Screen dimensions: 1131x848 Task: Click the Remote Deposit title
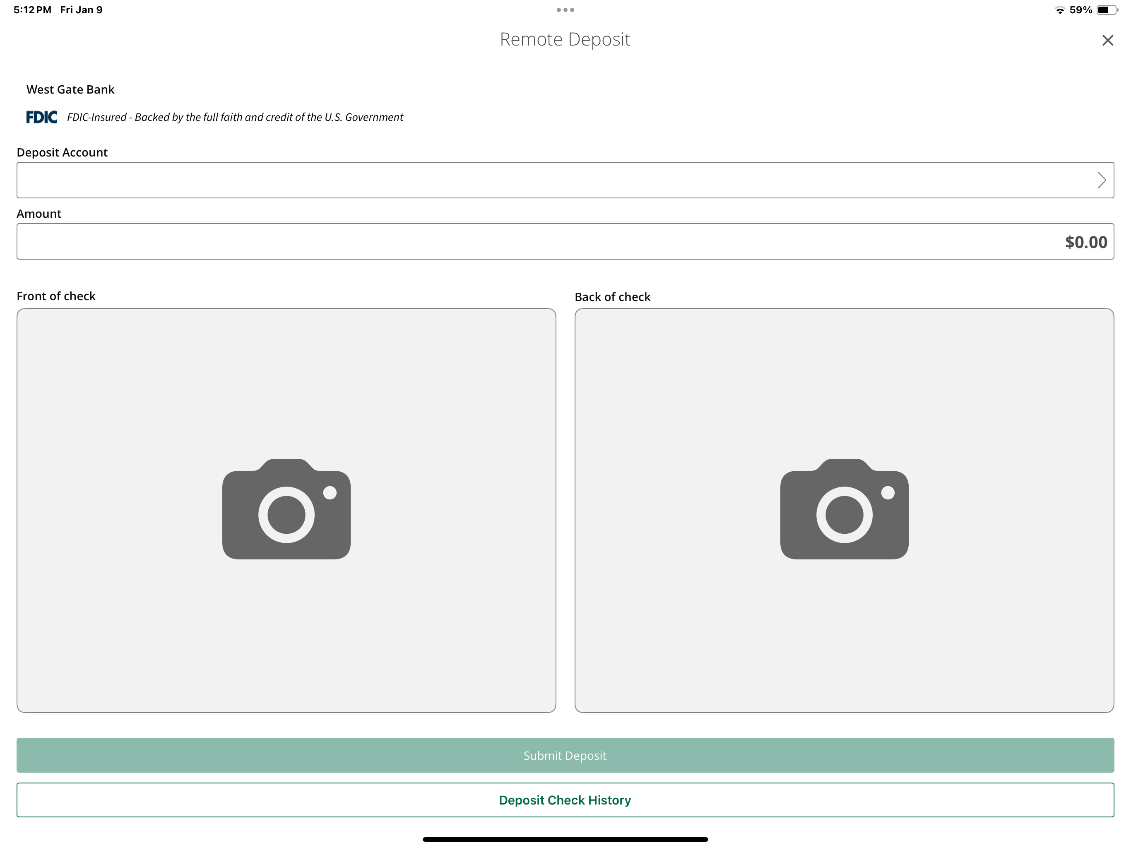[x=565, y=39]
